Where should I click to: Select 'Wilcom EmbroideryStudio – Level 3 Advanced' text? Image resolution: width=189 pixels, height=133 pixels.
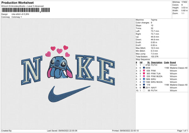coord(22,6)
